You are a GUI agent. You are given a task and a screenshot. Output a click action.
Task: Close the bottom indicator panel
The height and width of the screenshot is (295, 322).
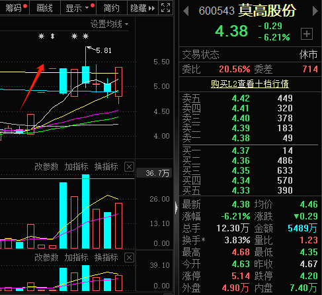point(129,258)
